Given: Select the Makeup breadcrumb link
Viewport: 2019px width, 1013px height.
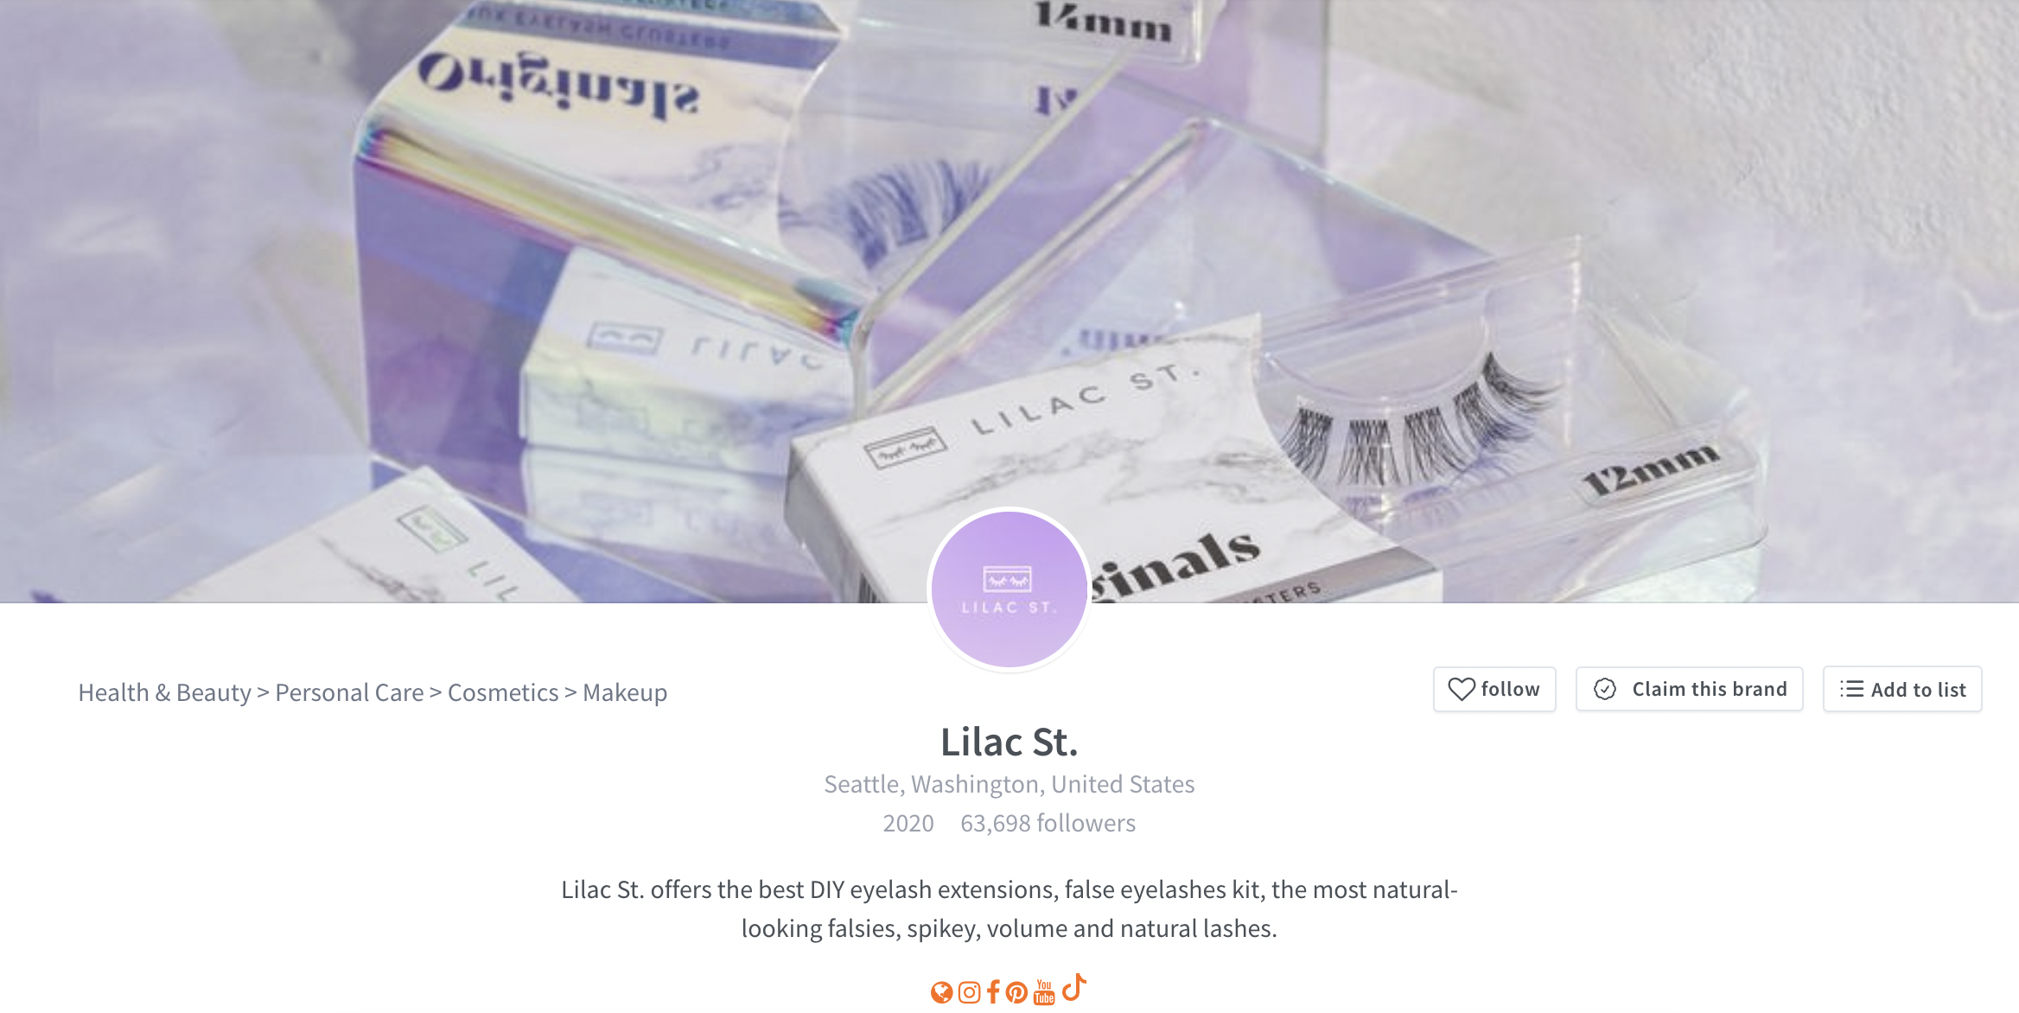Looking at the screenshot, I should (625, 692).
